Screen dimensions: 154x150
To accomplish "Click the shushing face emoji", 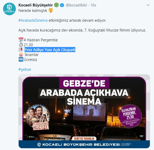I will click(51, 10).
